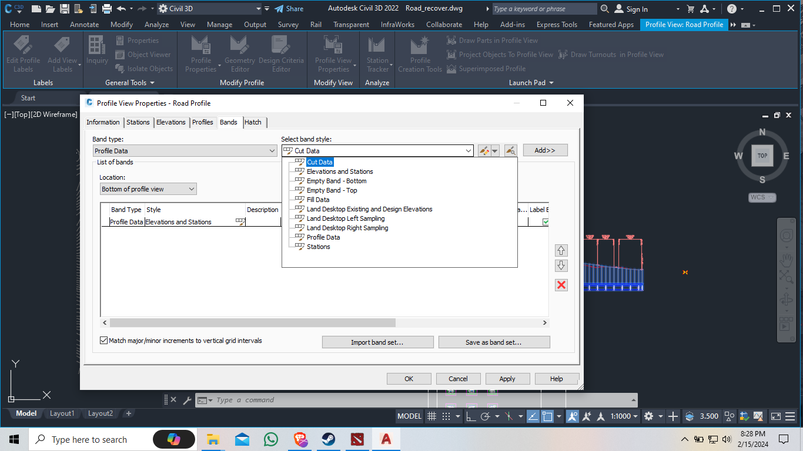Open the Annotate ribbon tab
The width and height of the screenshot is (803, 451).
[x=84, y=25]
